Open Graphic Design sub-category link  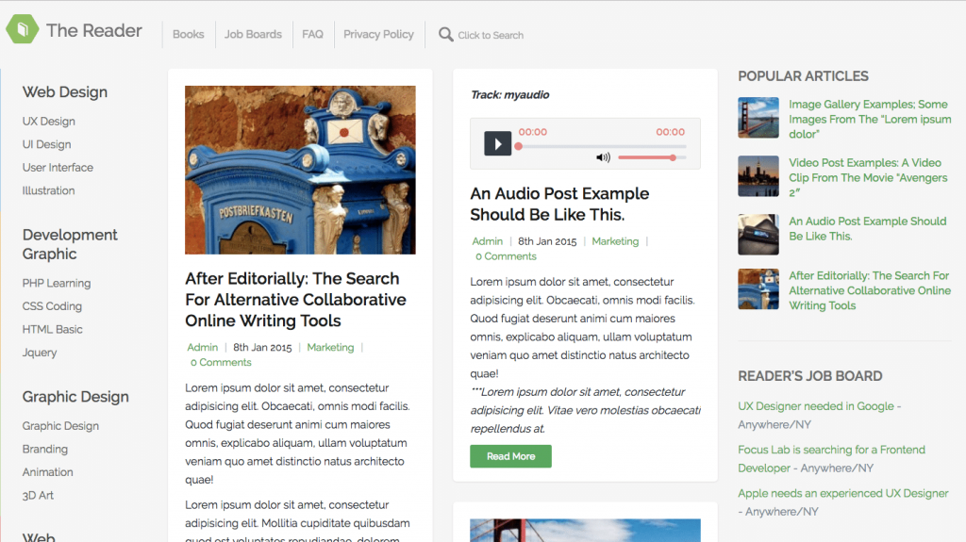[60, 426]
